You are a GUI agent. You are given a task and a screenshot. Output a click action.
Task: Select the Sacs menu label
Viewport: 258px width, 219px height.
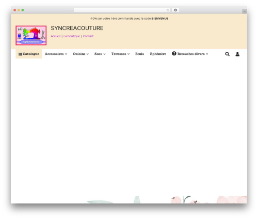pos(98,54)
